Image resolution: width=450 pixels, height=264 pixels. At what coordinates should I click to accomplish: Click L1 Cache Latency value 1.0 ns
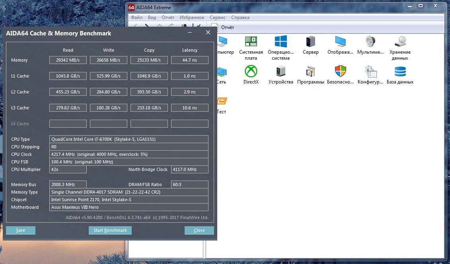point(190,76)
